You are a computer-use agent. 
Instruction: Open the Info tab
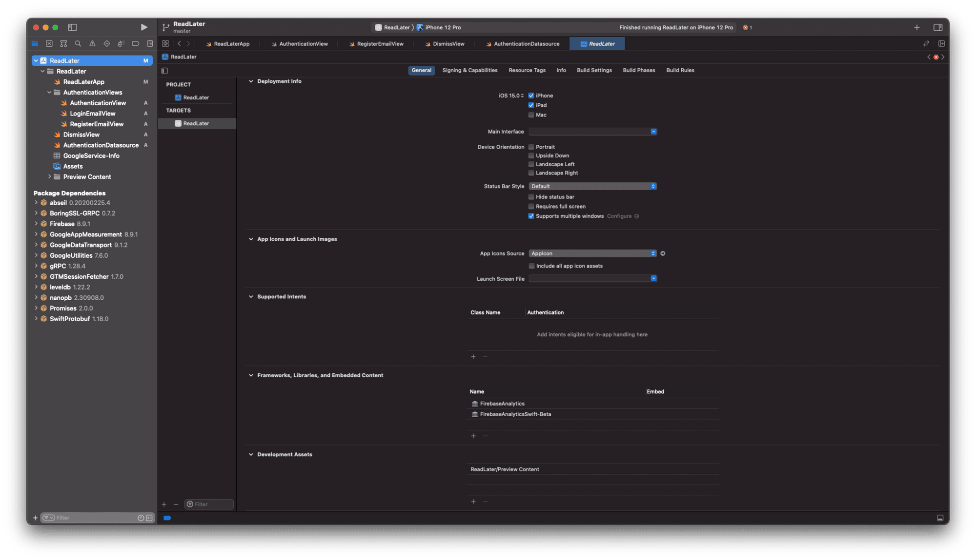[x=561, y=71]
